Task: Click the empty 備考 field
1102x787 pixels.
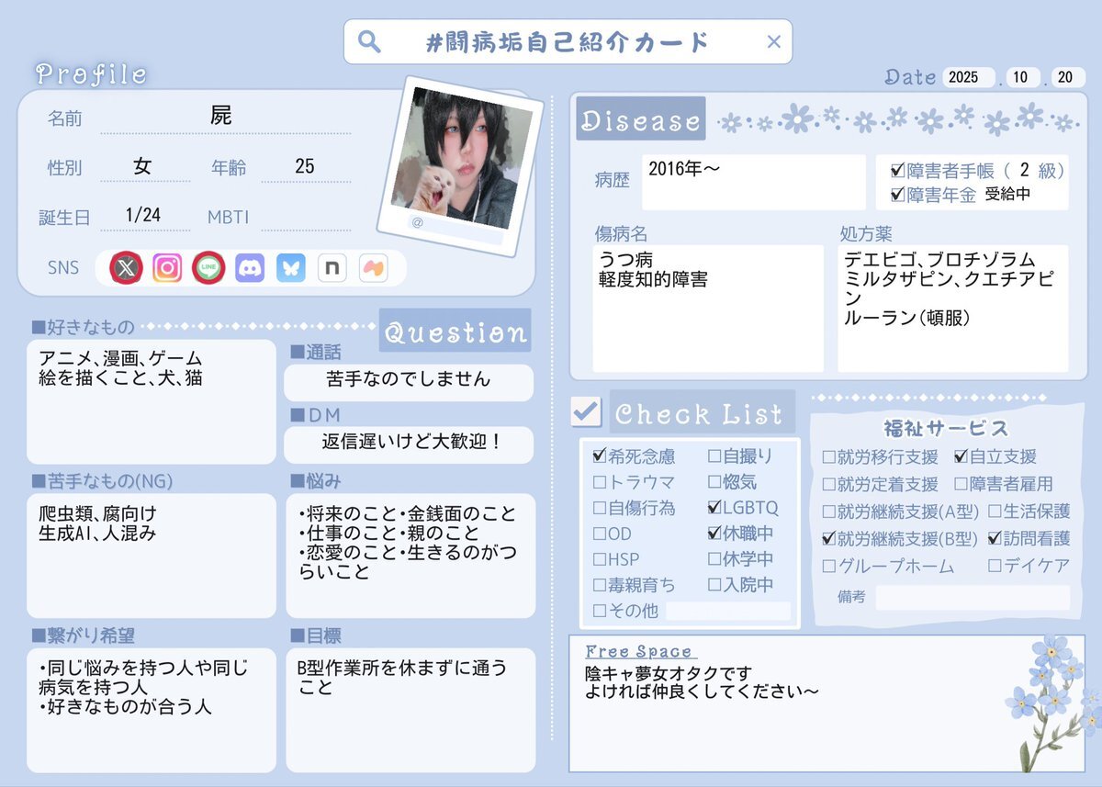Action: tap(973, 598)
